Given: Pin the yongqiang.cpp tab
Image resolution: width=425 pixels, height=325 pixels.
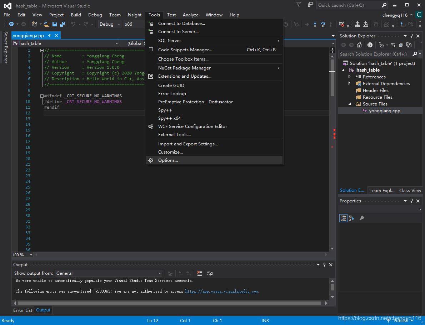Looking at the screenshot, I should pyautogui.click(x=50, y=36).
